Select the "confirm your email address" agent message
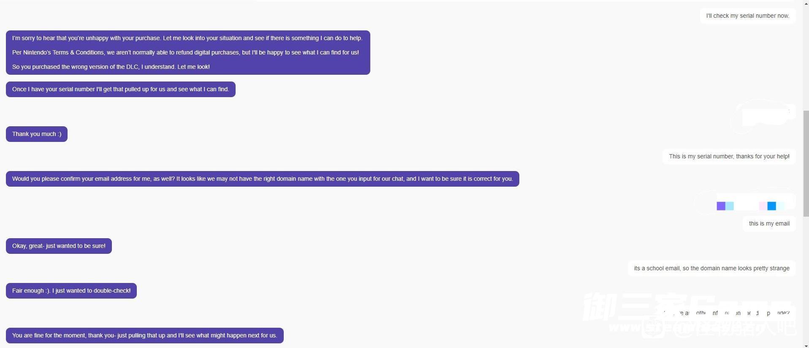The height and width of the screenshot is (348, 809). pyautogui.click(x=262, y=179)
